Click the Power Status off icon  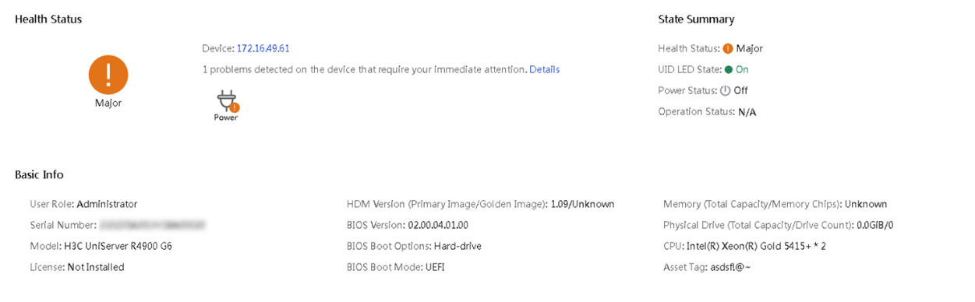[726, 90]
